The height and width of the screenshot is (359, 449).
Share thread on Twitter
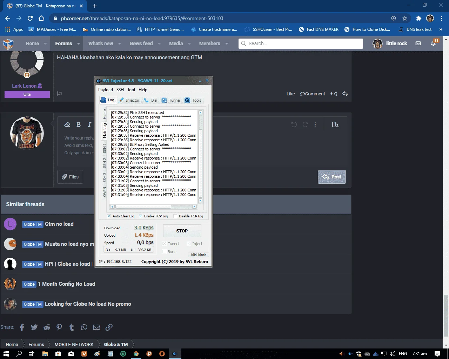coord(34,327)
